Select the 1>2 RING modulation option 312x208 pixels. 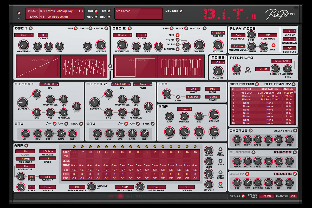tap(178, 49)
